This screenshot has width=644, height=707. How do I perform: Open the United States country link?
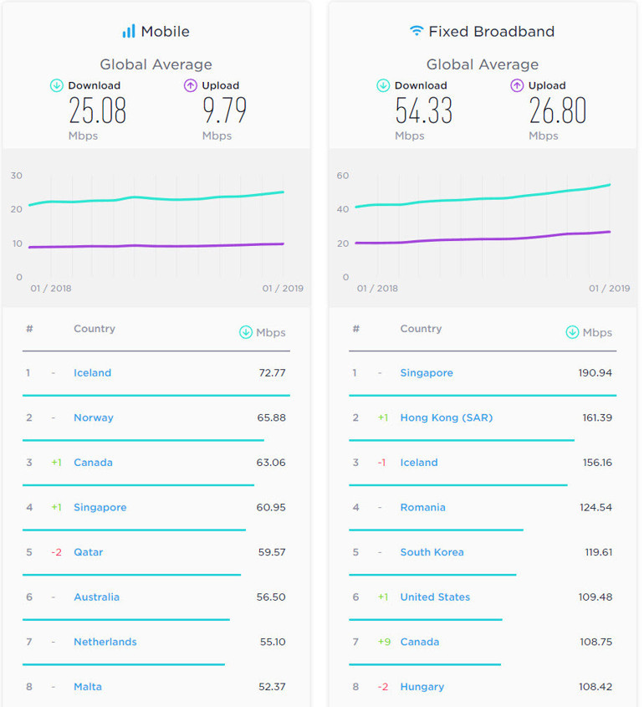[435, 597]
